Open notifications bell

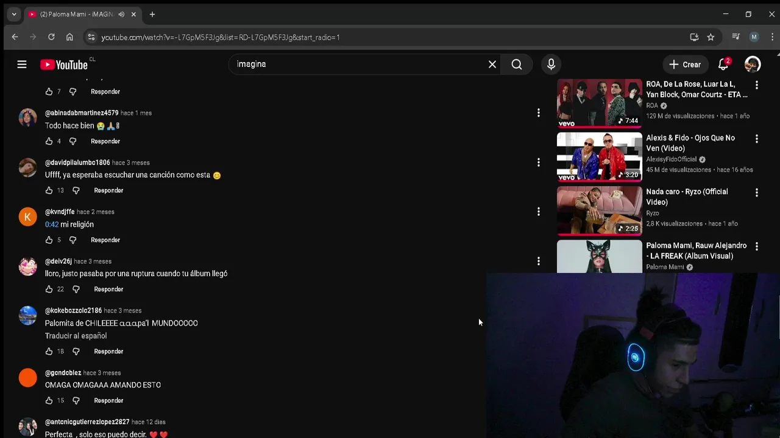(723, 64)
